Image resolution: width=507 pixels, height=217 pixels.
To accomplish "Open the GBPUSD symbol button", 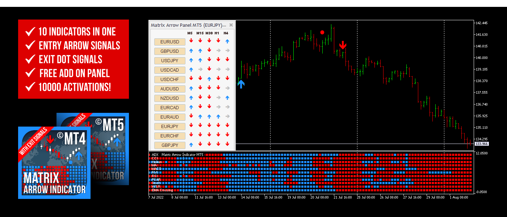I will coord(170,51).
